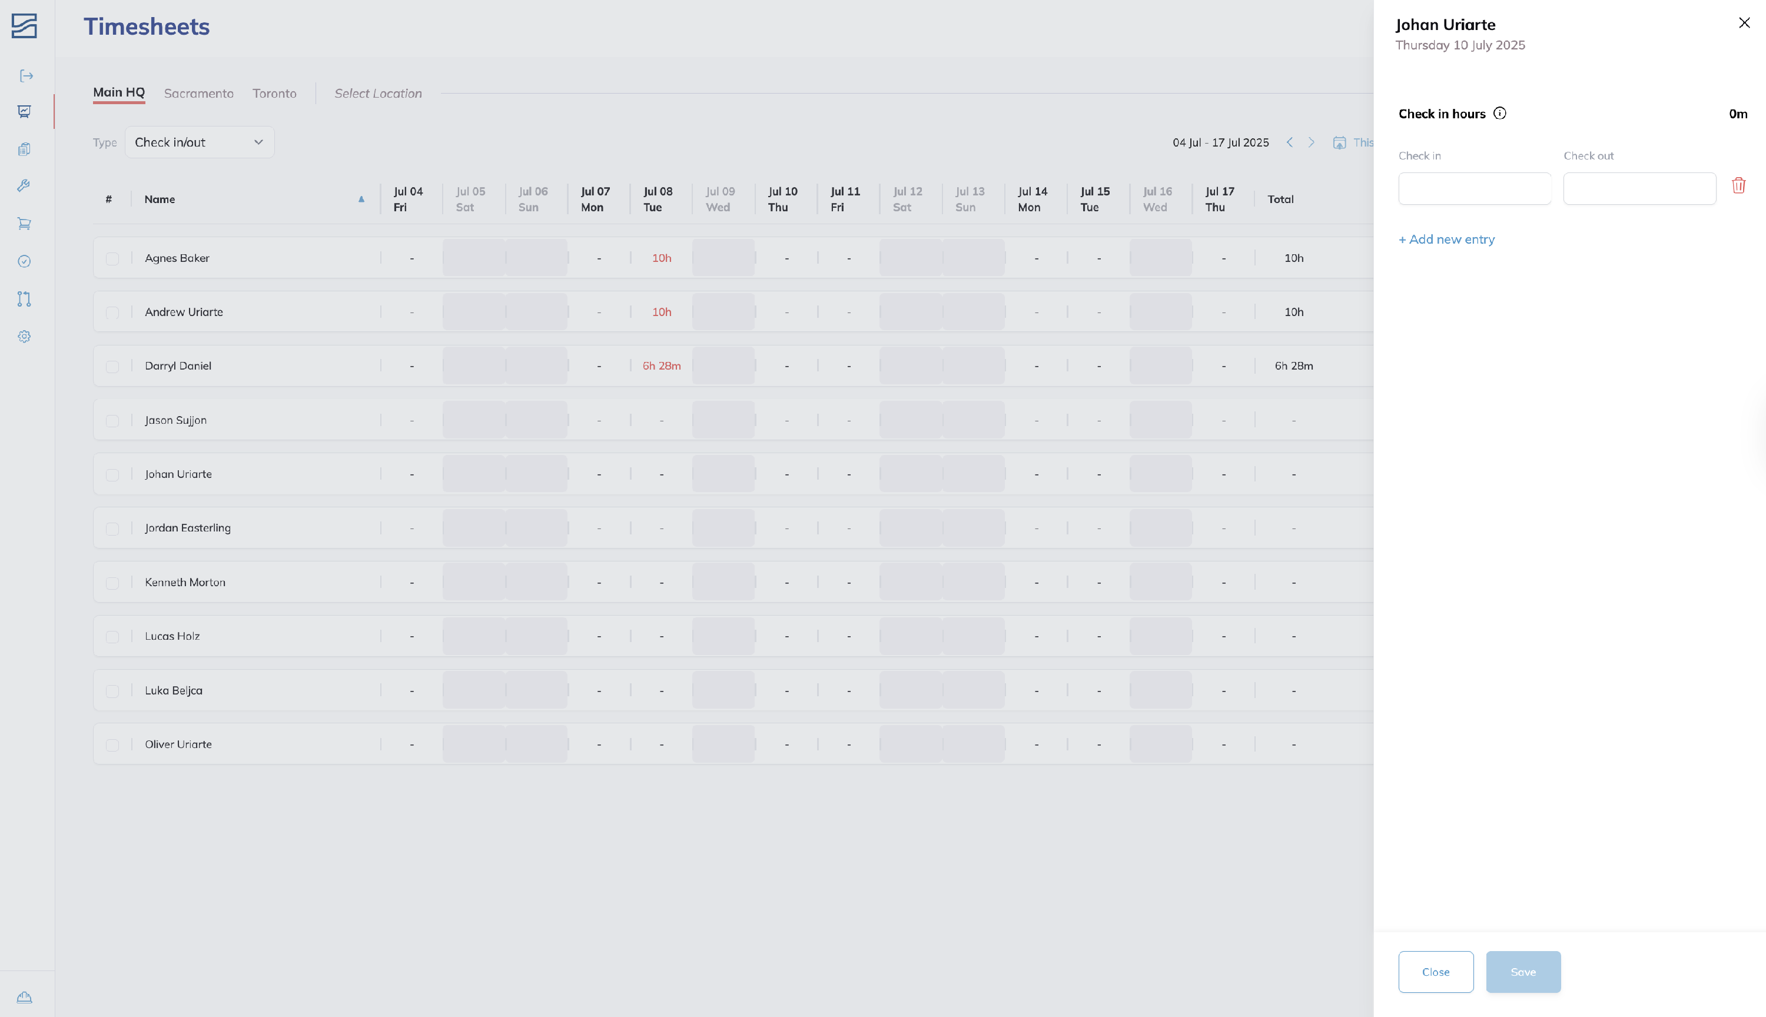This screenshot has width=1766, height=1017.
Task: Switch to the Main HQ tab
Action: tap(119, 92)
